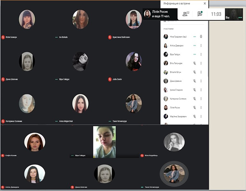Click the red muted mic icon on Христина Войтович's tile
The height and width of the screenshot is (191, 246).
coord(110,37)
